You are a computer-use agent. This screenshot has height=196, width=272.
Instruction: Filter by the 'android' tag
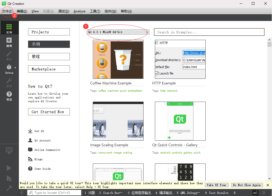pyautogui.click(x=165, y=153)
